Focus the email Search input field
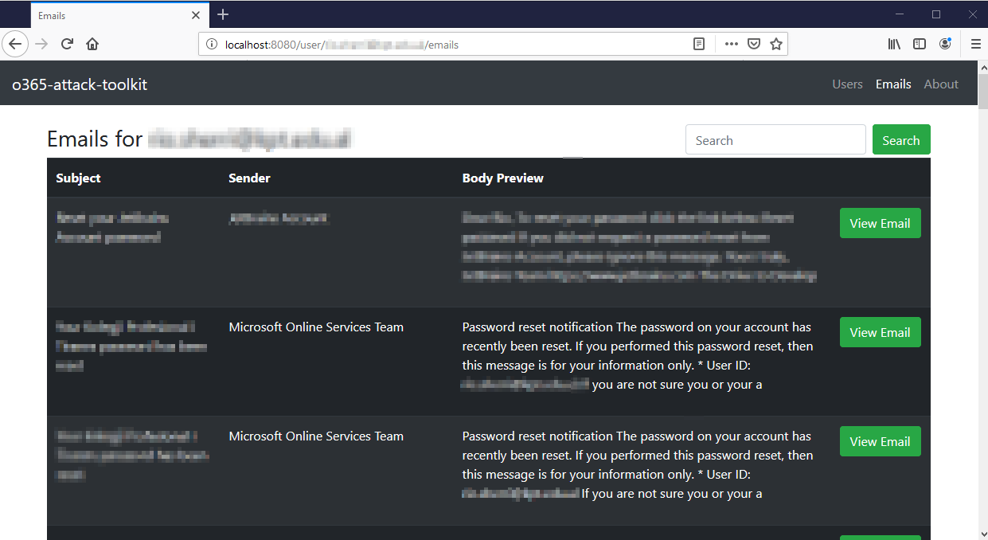Viewport: 988px width, 540px height. click(775, 140)
